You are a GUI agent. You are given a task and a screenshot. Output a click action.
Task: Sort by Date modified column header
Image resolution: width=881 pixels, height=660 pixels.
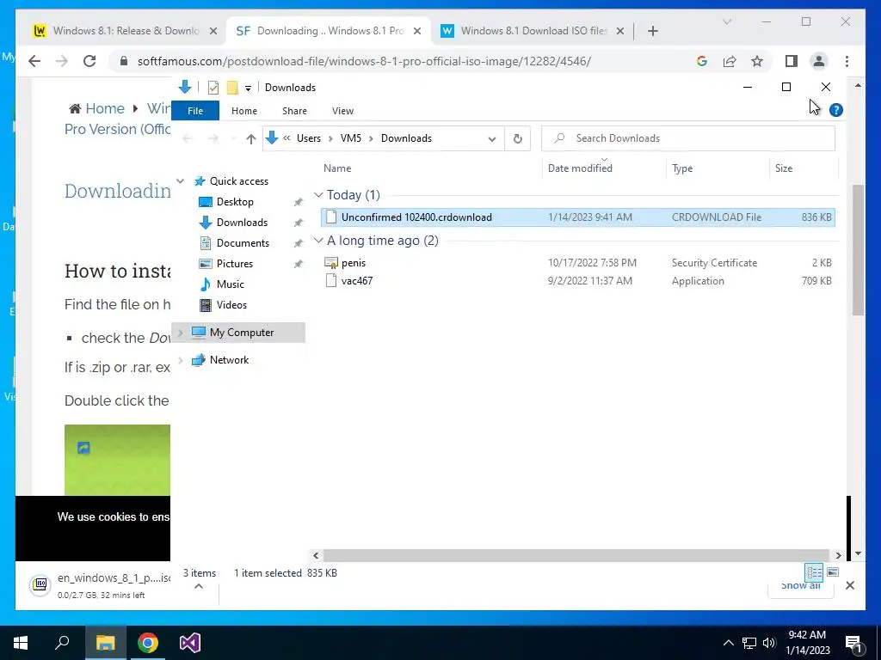580,168
